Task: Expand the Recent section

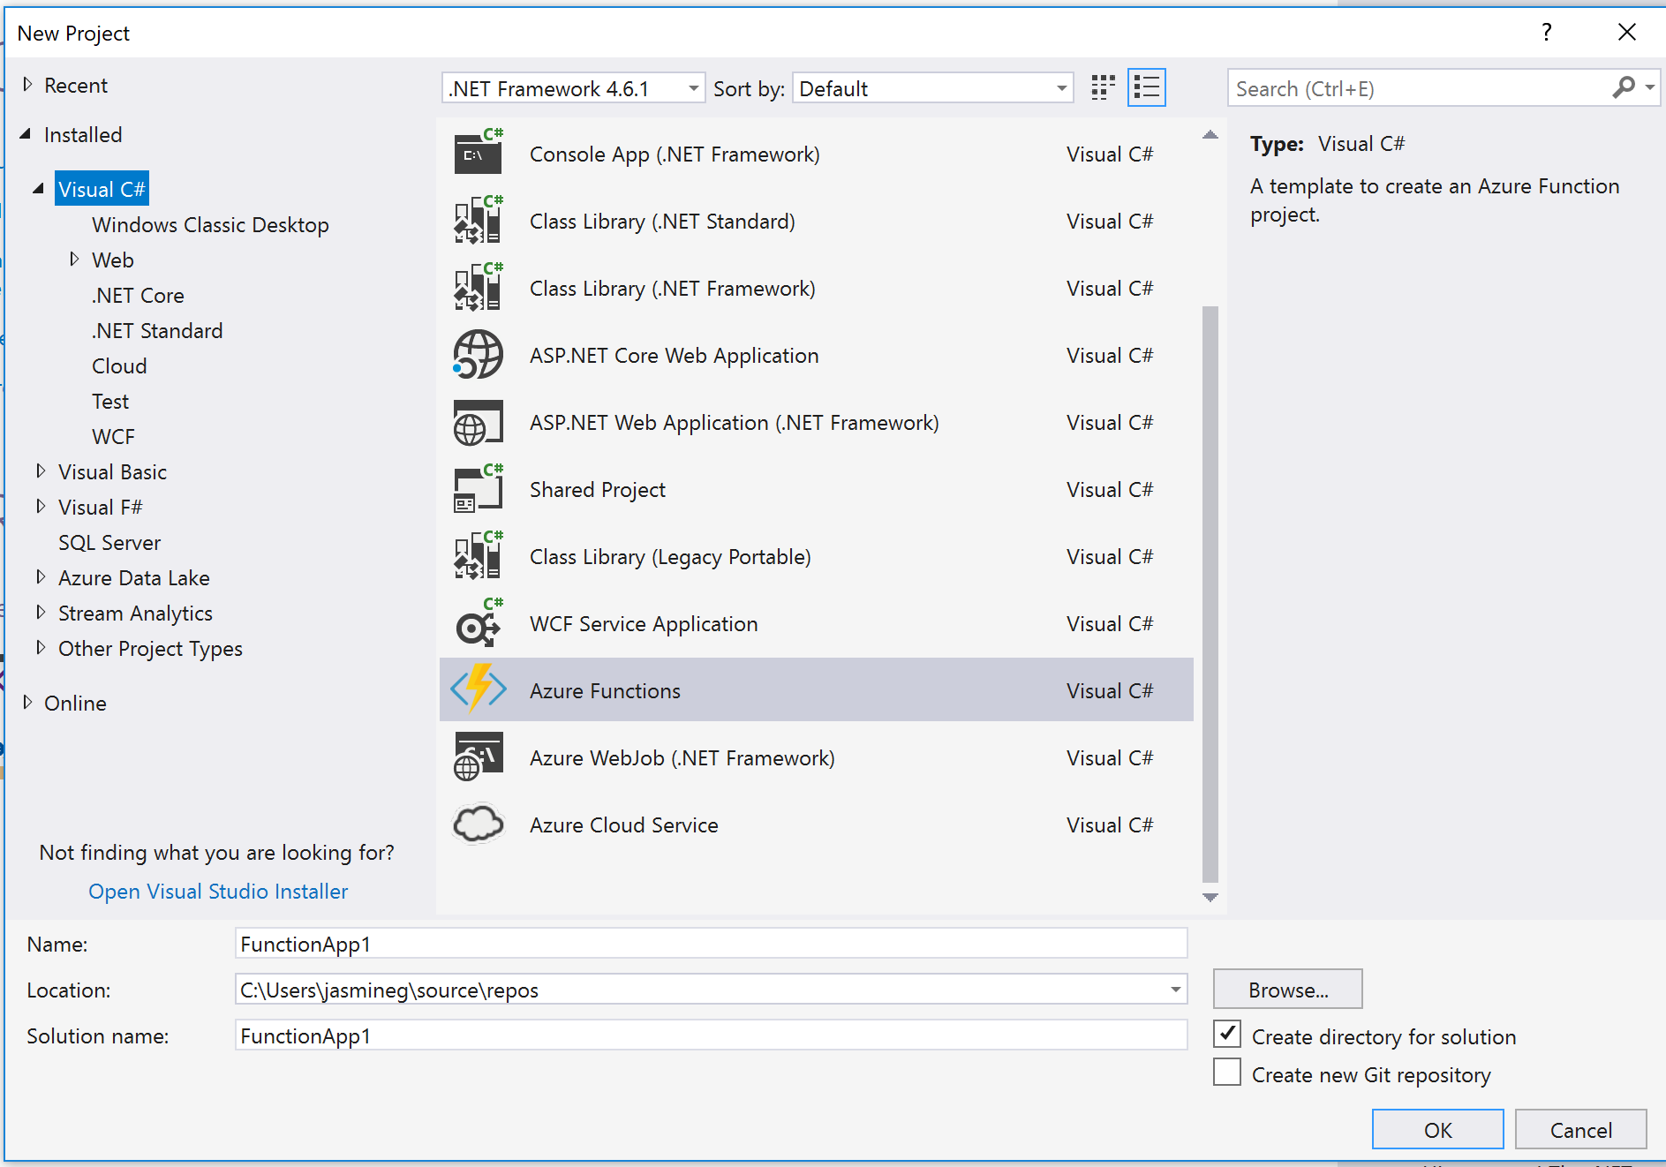Action: click(x=27, y=84)
